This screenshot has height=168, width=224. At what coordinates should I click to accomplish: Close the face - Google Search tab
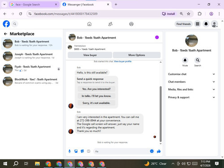click(56, 4)
